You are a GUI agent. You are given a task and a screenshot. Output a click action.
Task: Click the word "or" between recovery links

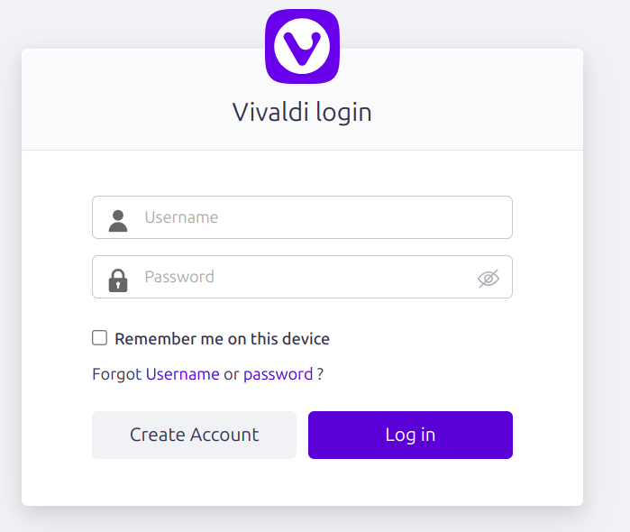point(232,375)
